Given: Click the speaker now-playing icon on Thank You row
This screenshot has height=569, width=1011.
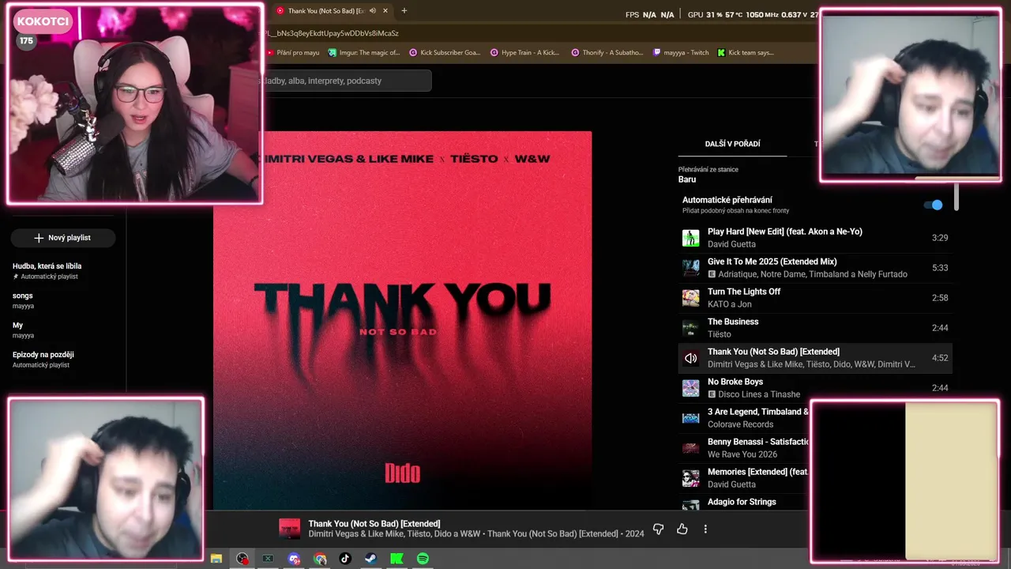Looking at the screenshot, I should click(690, 358).
